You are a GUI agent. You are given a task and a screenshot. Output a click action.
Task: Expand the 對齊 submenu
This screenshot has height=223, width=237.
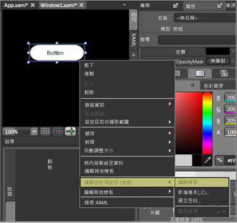click(x=127, y=142)
